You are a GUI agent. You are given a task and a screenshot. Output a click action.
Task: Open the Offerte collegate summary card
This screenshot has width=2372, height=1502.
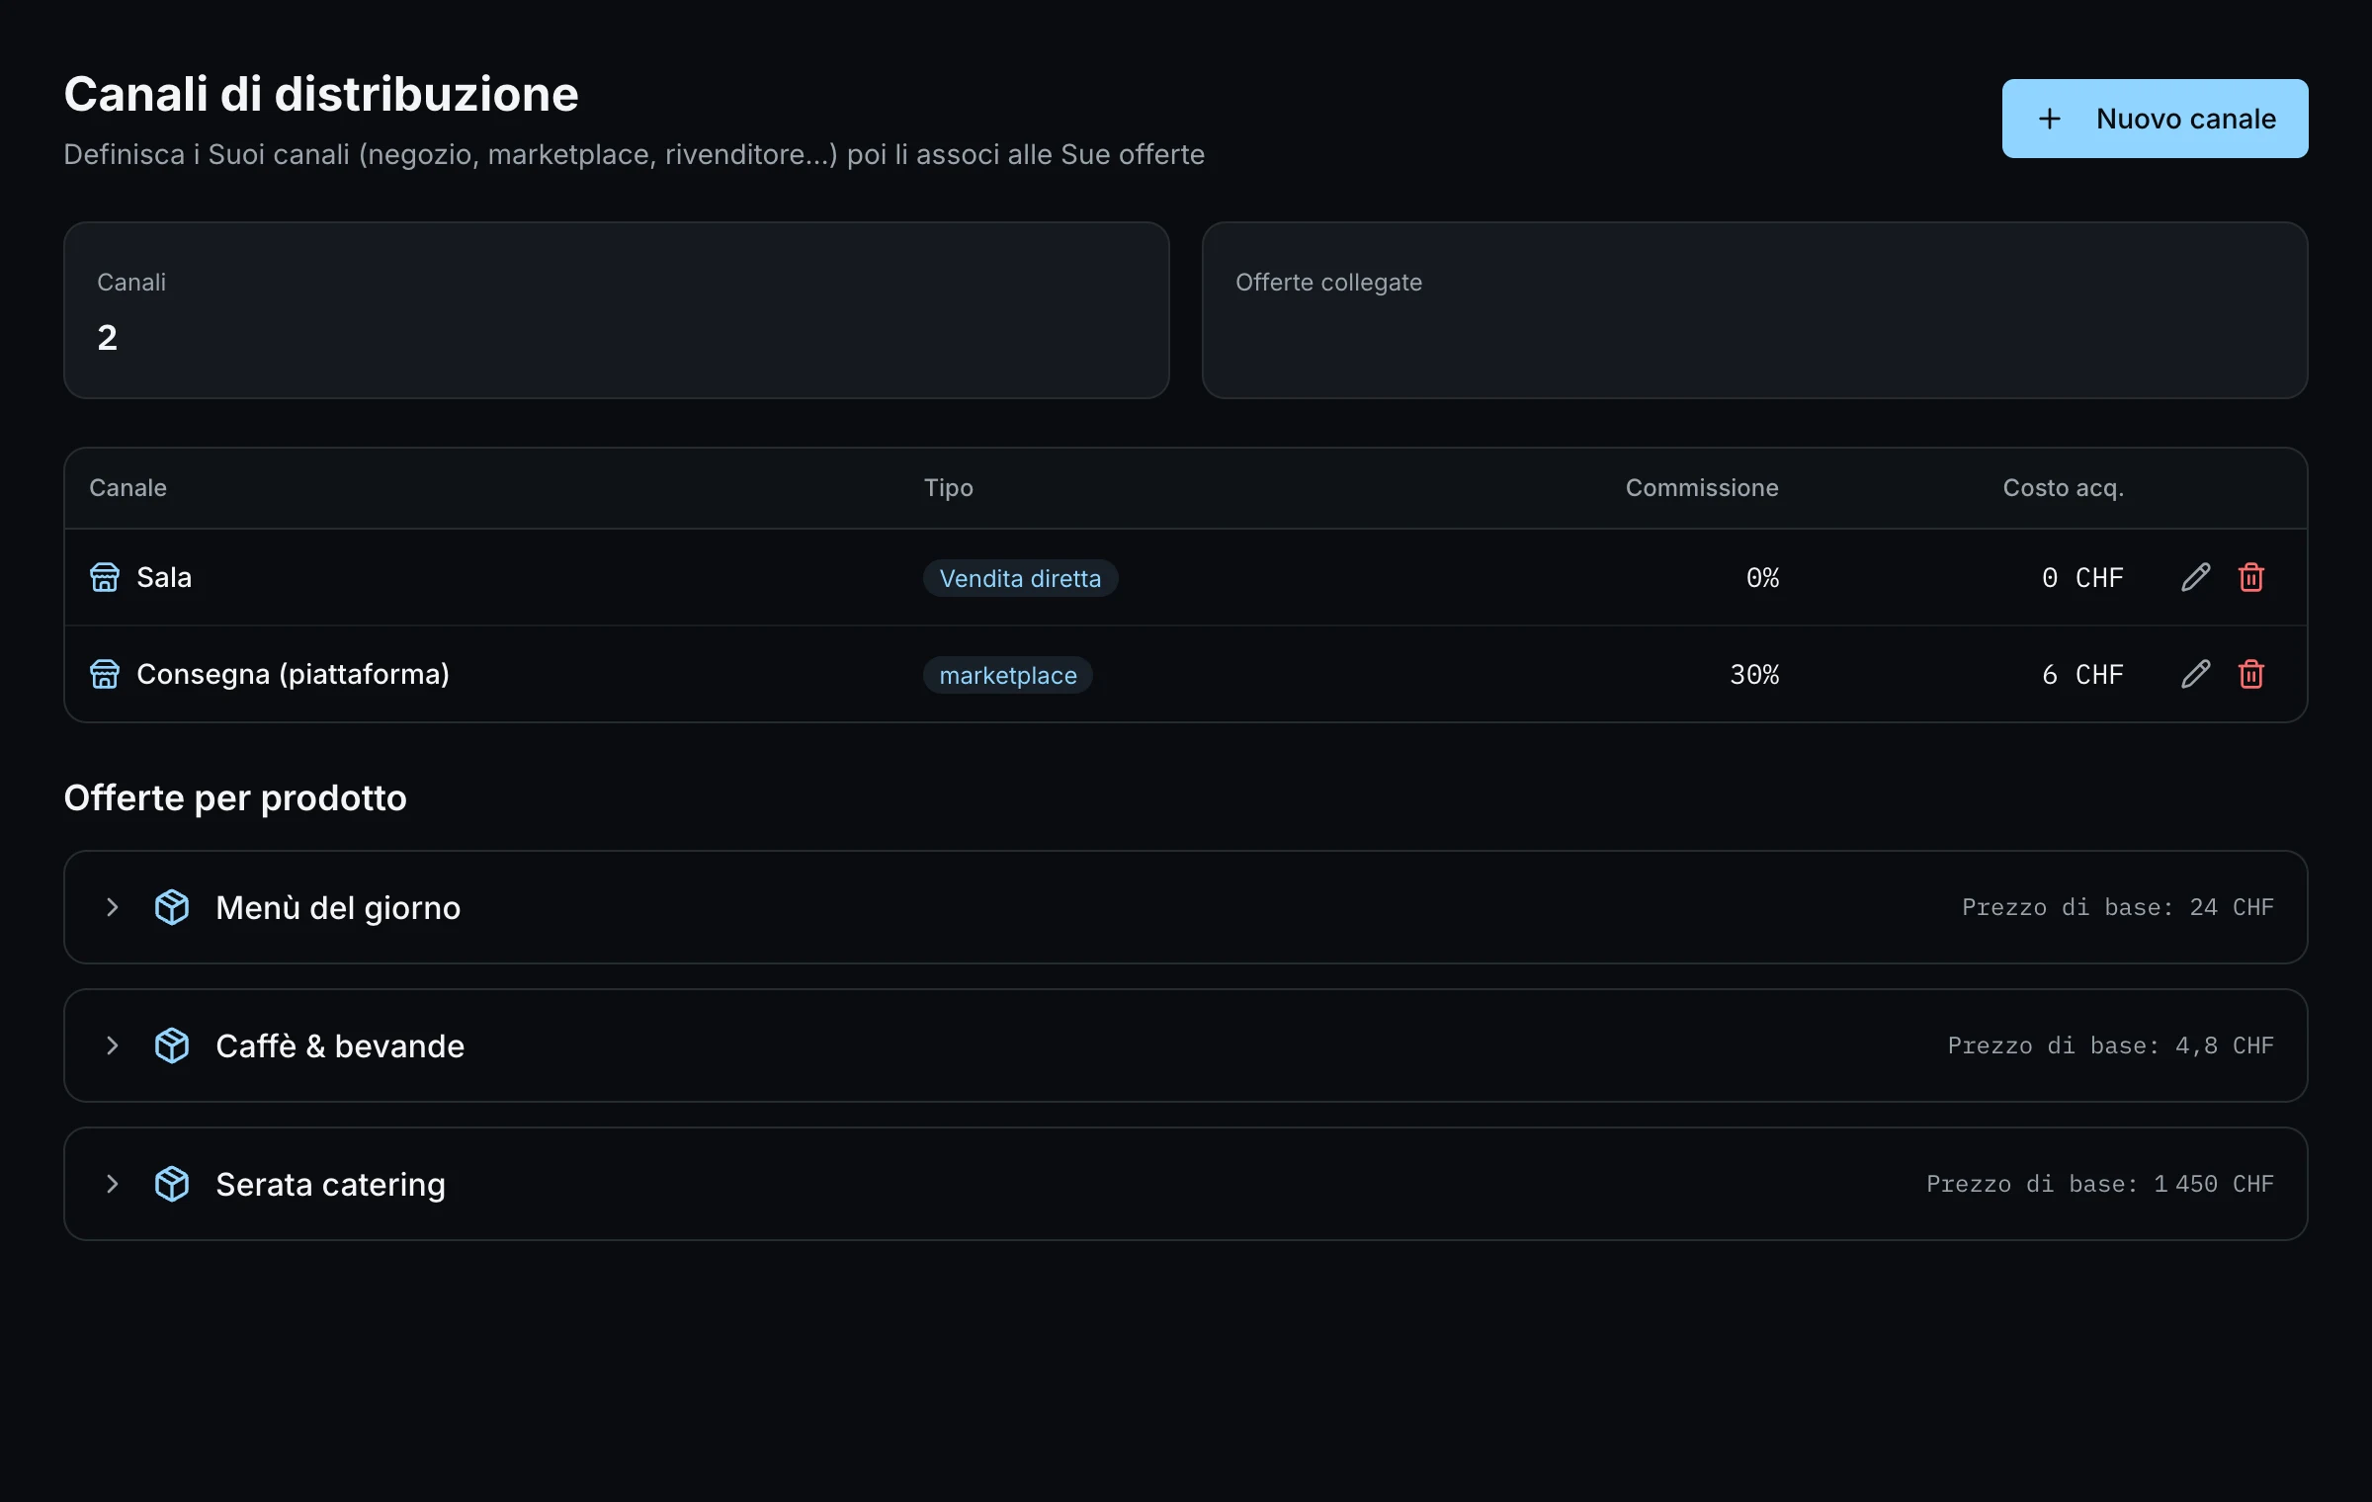[x=1754, y=310]
